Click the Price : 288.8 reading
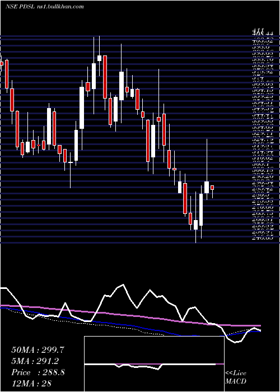 [x=38, y=372]
